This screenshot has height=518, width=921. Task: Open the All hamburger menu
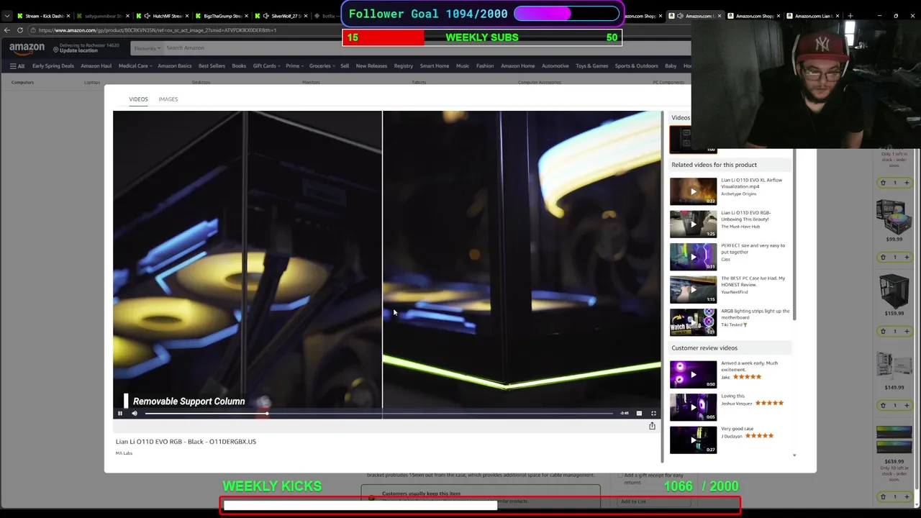coord(17,66)
